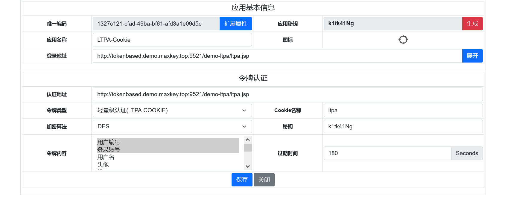Edit the 过期时间 value 180
Image resolution: width=508 pixels, height=201 pixels.
[387, 153]
